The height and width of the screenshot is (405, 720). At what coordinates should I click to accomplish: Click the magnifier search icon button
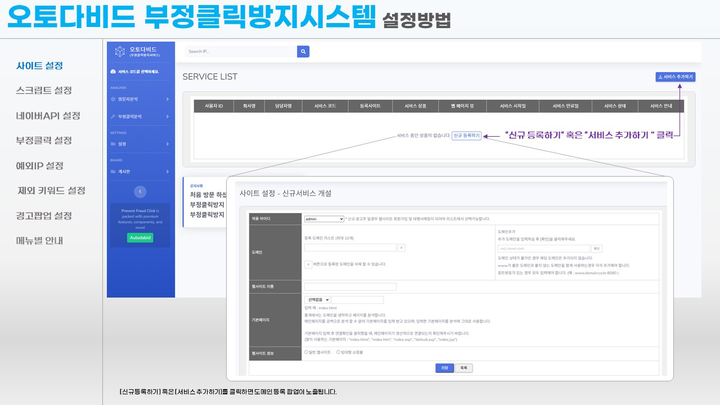tap(303, 51)
